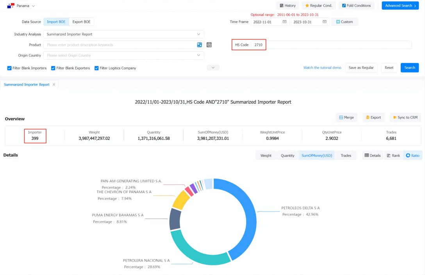This screenshot has width=425, height=275.
Task: Open the History panel
Action: pos(287,6)
